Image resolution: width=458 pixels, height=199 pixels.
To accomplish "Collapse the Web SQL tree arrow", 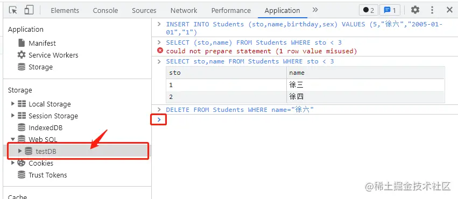I will click(12, 139).
